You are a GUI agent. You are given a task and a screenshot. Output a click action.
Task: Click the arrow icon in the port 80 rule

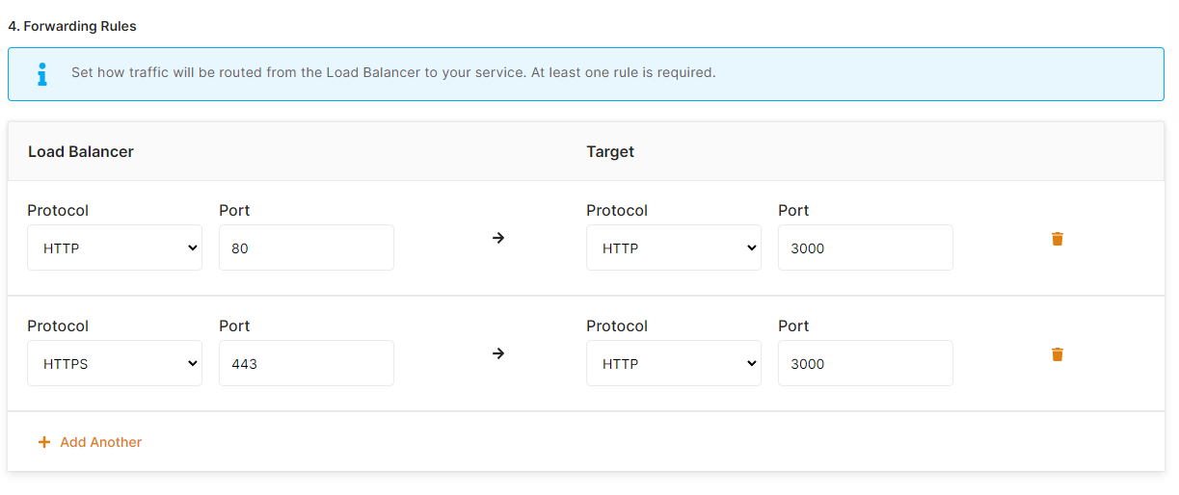pos(498,238)
